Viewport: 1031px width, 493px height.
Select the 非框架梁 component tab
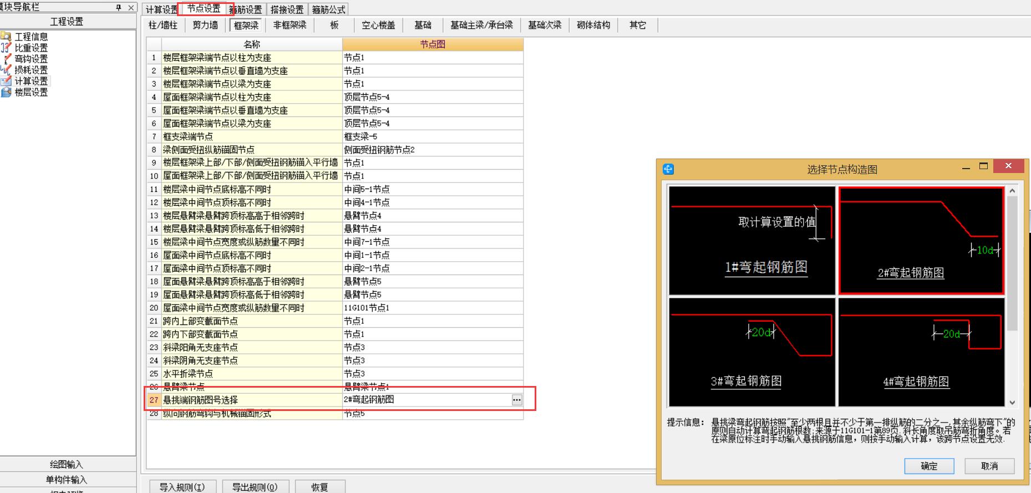click(290, 26)
